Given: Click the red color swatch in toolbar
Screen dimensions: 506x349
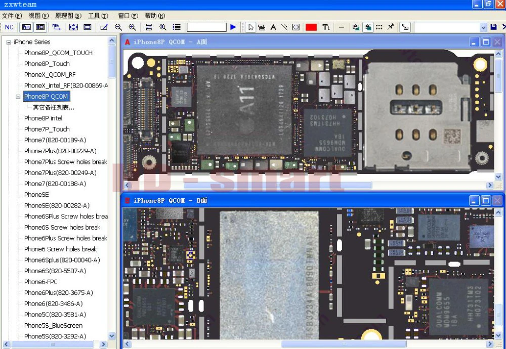Looking at the screenshot, I should point(311,27).
